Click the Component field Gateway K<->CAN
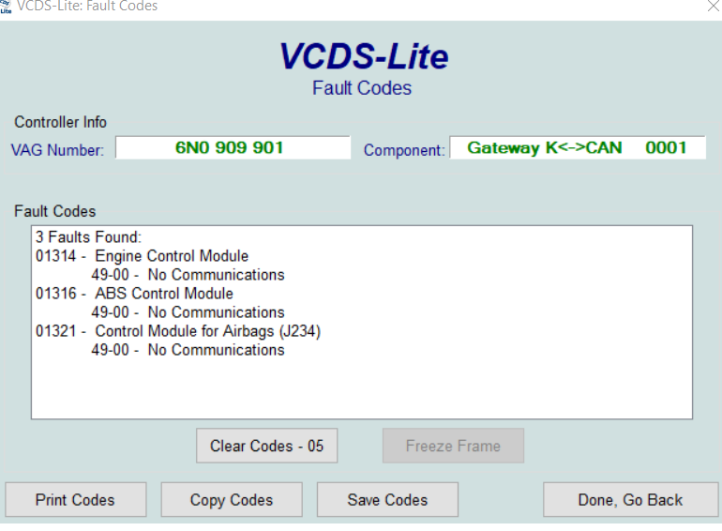 578,148
